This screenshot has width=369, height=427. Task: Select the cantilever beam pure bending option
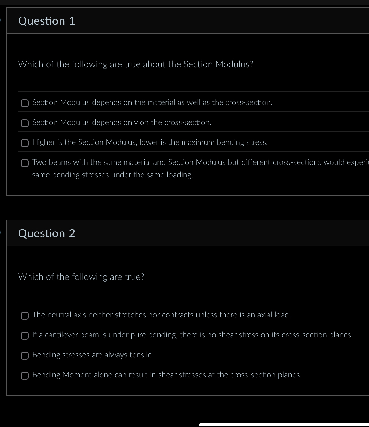(25, 335)
